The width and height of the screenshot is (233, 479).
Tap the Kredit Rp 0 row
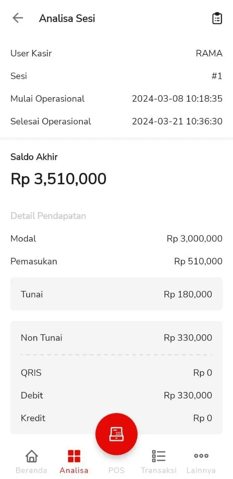click(116, 418)
